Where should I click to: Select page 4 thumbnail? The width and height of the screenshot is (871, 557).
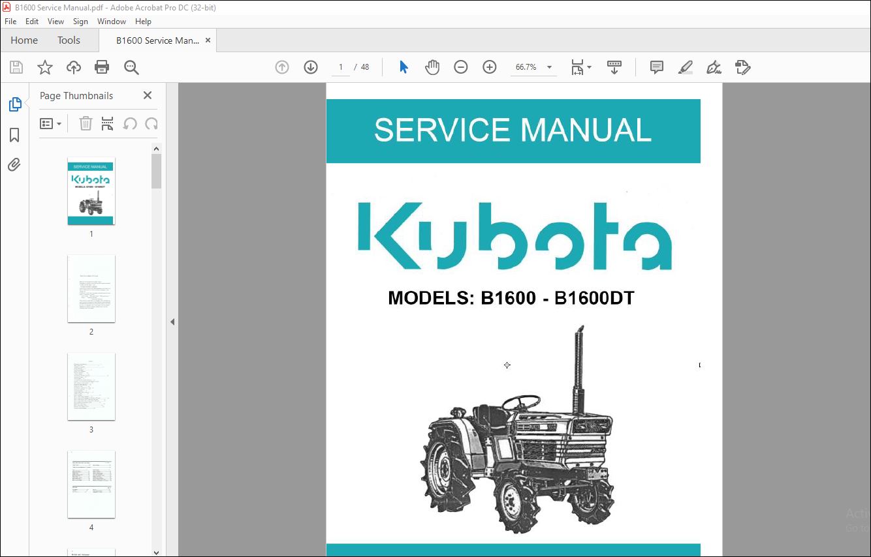(91, 485)
